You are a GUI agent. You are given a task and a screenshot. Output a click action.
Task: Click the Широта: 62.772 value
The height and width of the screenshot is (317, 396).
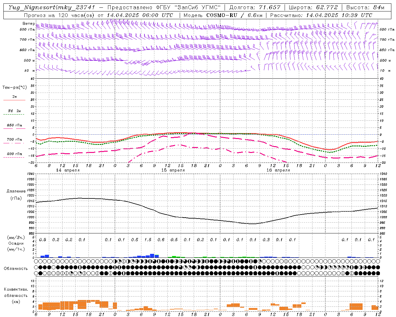[x=313, y=7]
